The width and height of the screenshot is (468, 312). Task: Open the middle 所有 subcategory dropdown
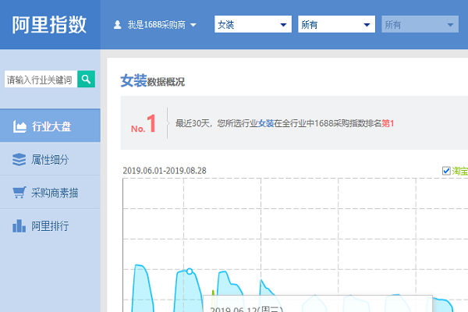coord(336,24)
